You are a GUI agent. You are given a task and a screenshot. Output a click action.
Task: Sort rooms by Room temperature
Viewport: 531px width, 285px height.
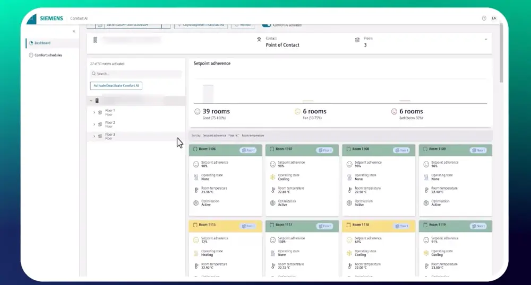pos(252,136)
